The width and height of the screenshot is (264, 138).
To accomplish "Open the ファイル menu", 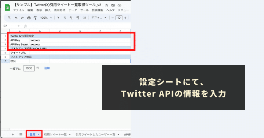I will (x=19, y=10).
